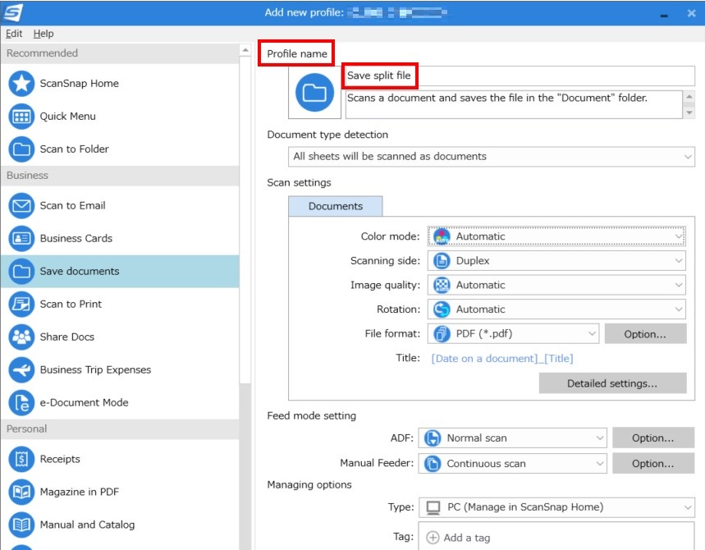The width and height of the screenshot is (705, 550).
Task: Click the description box scroll down arrow
Action: 689,112
